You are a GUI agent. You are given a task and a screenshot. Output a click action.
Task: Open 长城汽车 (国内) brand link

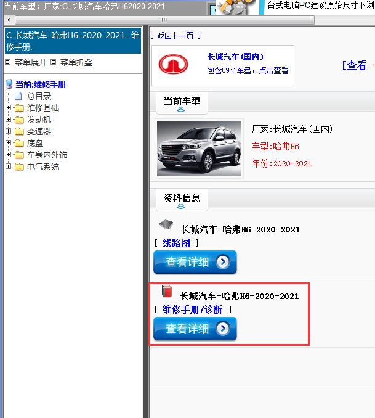click(x=235, y=57)
